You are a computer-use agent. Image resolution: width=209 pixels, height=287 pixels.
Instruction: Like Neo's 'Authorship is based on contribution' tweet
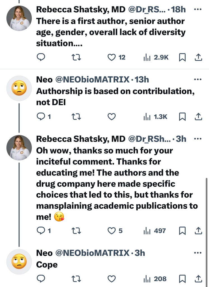tap(112, 117)
